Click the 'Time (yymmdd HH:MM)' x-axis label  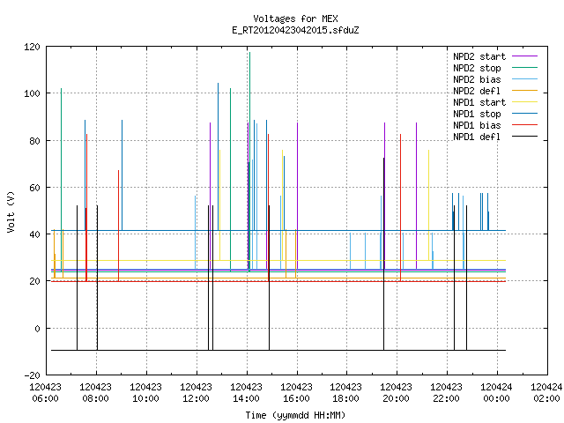[x=295, y=415]
